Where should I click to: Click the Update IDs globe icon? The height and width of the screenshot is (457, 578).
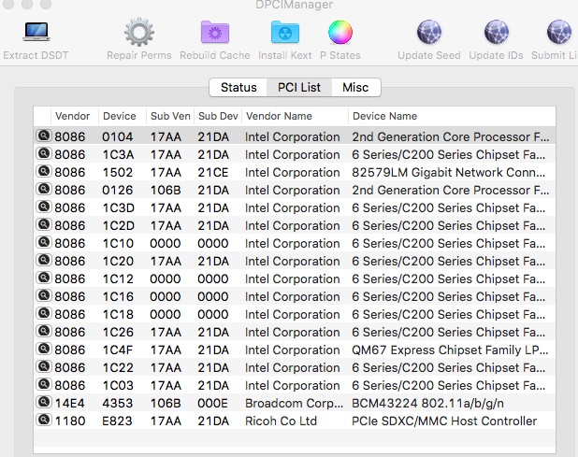tap(496, 34)
